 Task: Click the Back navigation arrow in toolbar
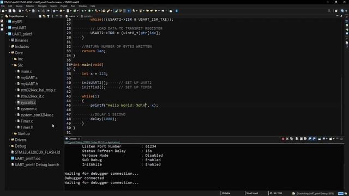[x=156, y=11]
